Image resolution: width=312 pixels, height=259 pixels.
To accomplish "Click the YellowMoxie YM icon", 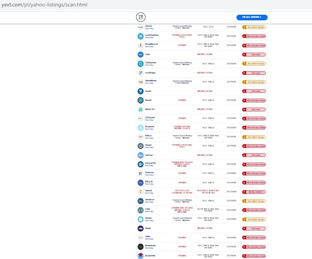I will [x=140, y=82].
